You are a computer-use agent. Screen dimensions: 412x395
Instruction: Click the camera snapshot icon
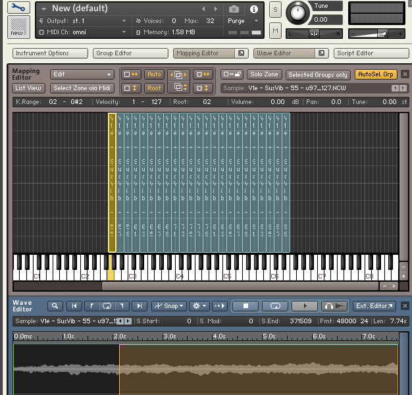coord(234,9)
